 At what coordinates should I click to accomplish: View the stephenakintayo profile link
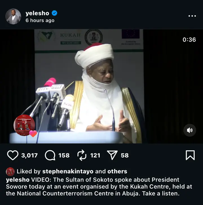[68, 171]
